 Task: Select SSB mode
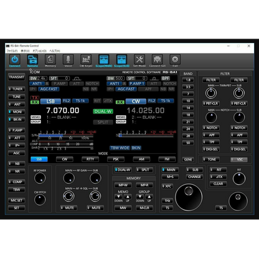[x=39, y=159]
